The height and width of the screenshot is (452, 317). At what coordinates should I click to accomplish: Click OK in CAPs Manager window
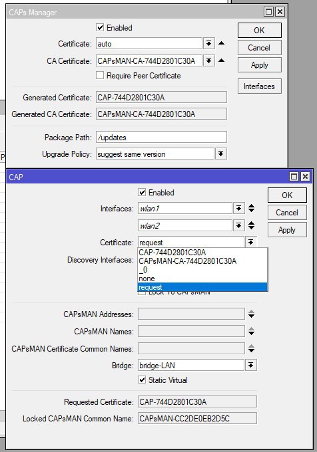pos(259,31)
